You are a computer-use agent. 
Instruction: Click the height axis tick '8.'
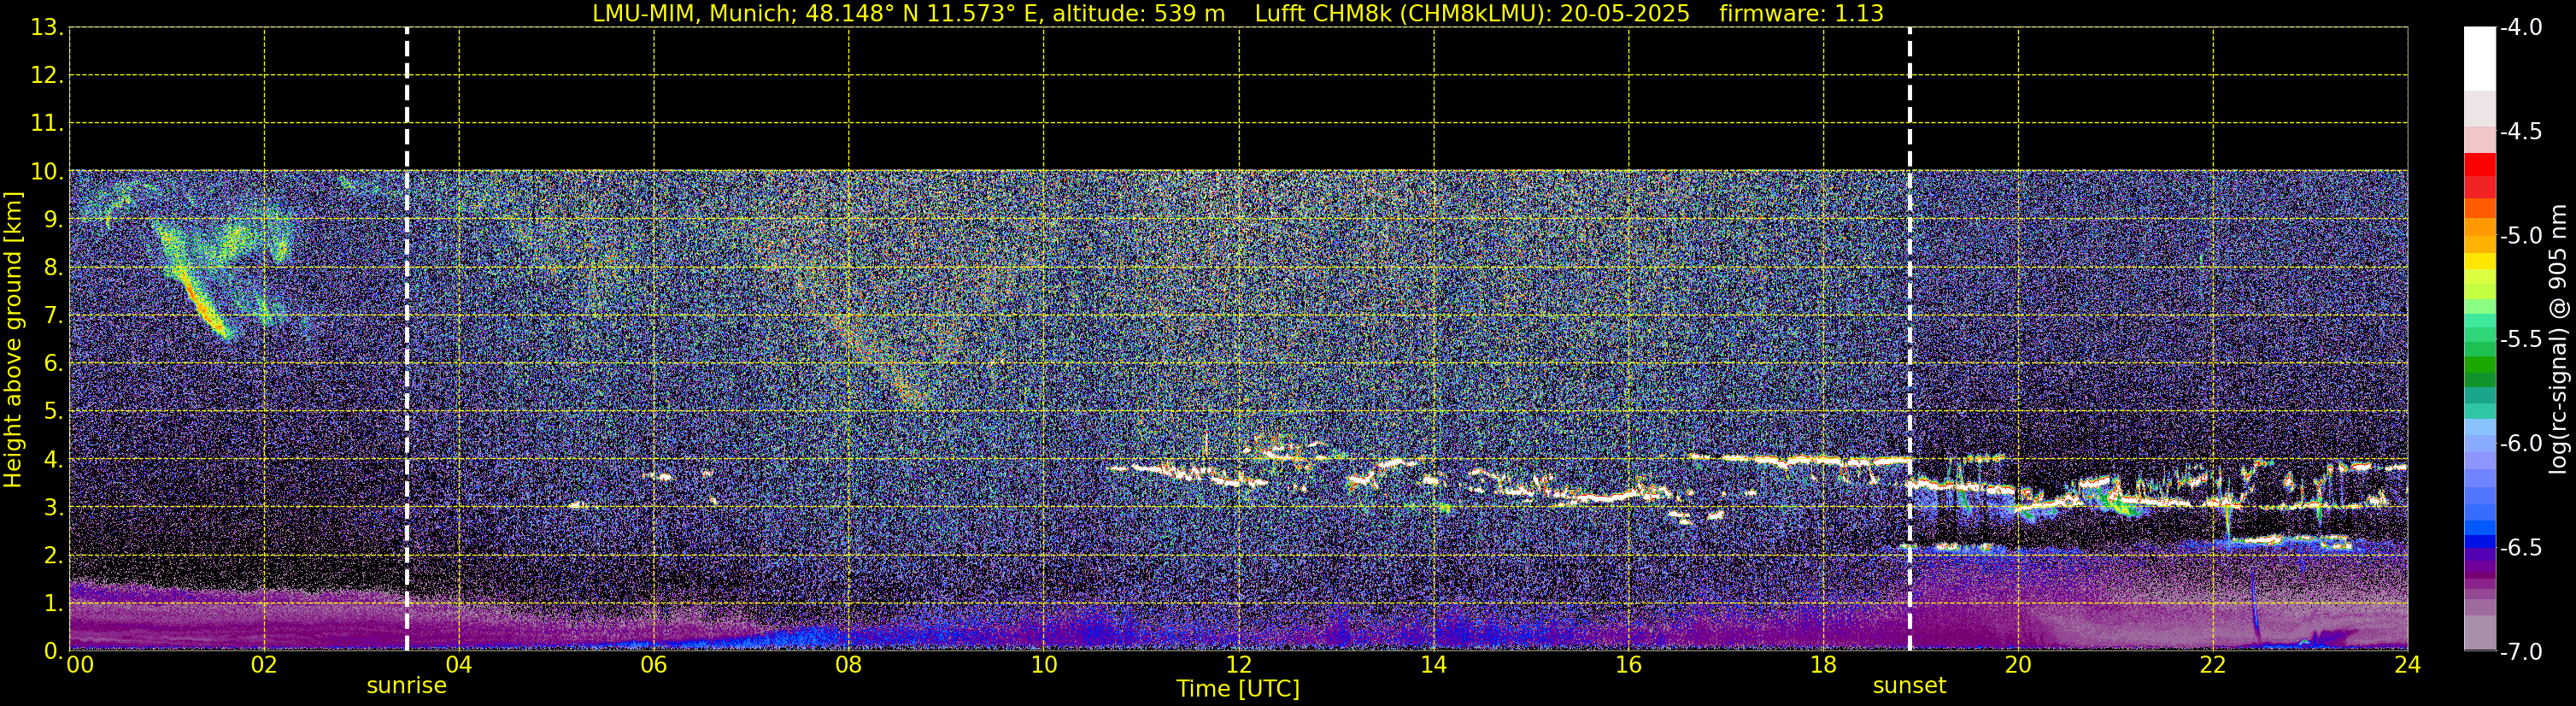pyautogui.click(x=53, y=268)
